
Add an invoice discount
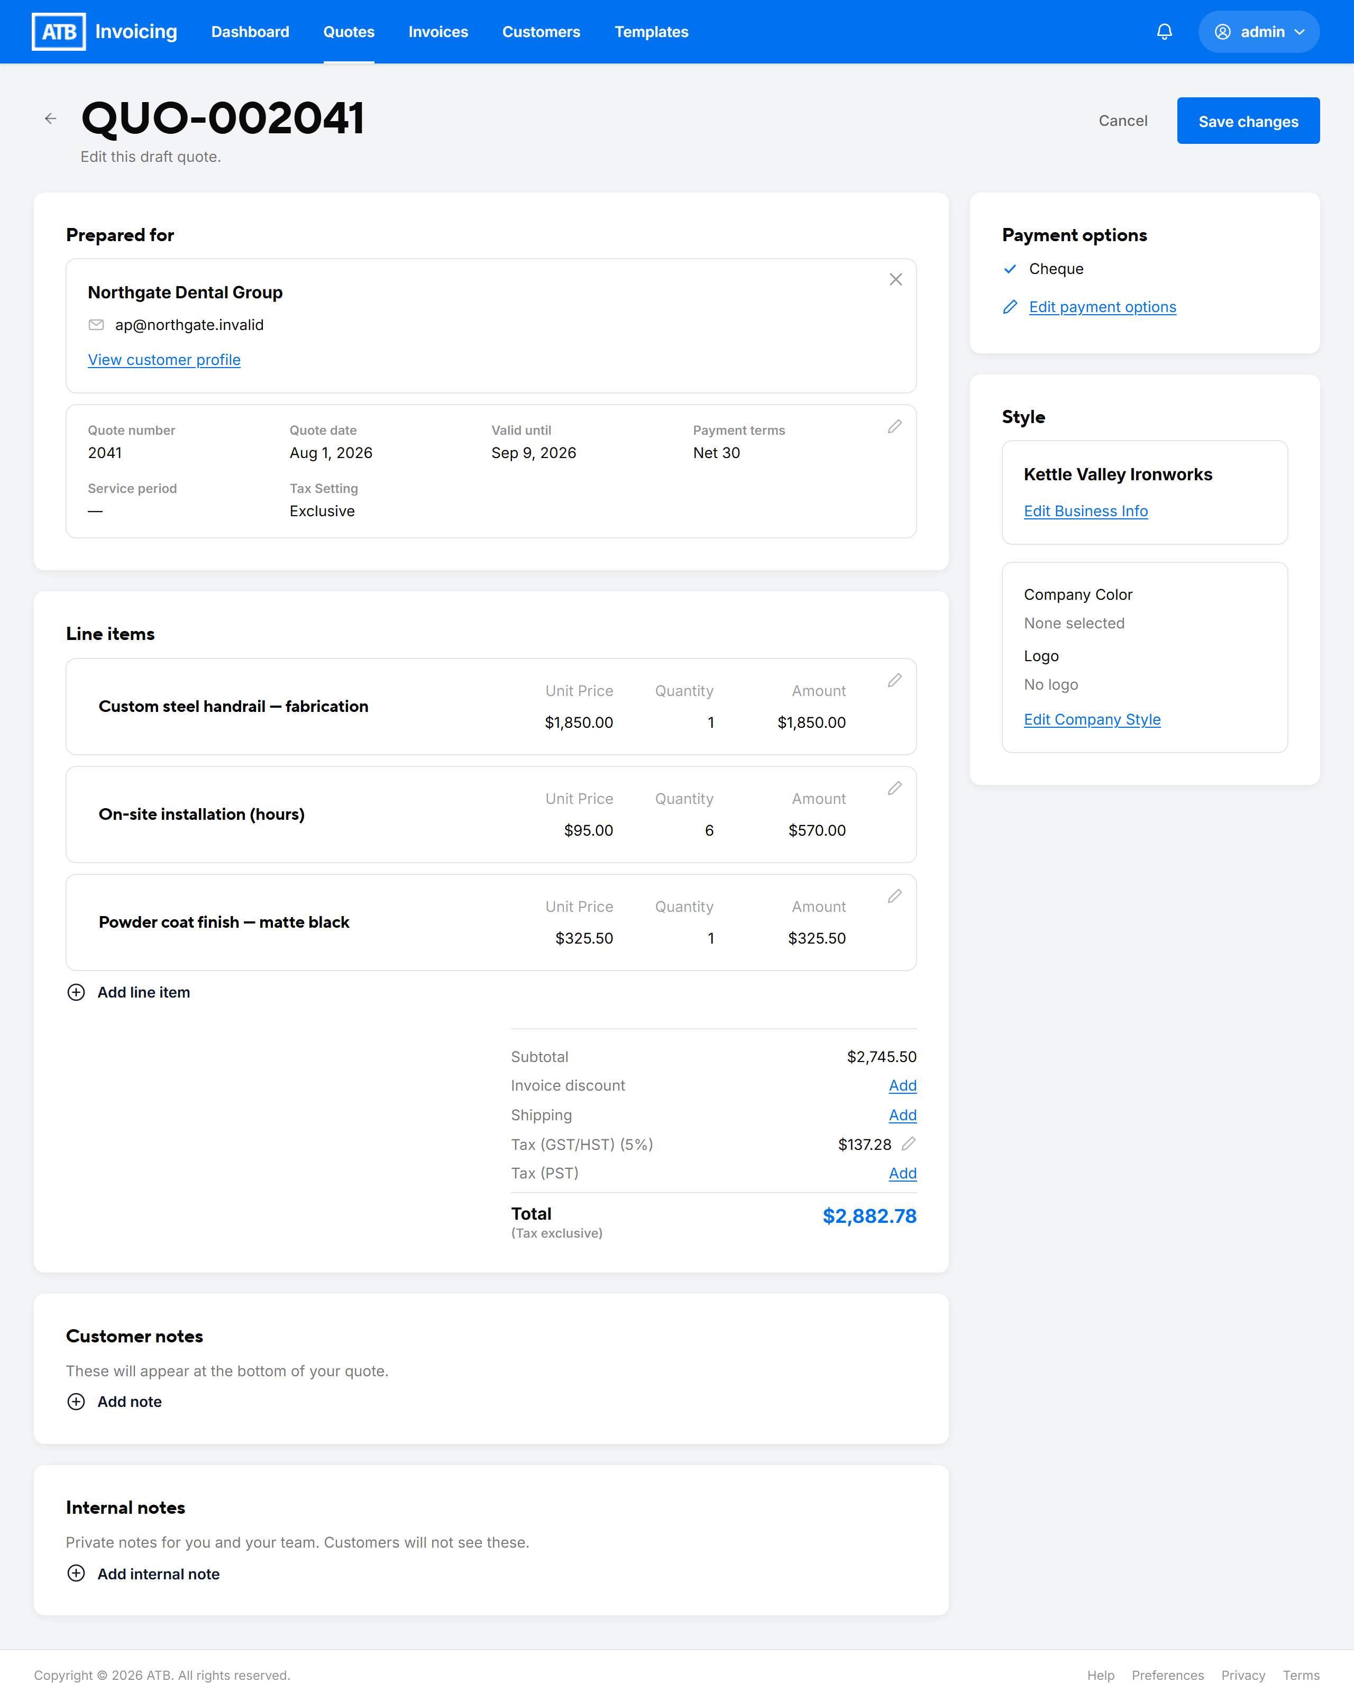pyautogui.click(x=903, y=1086)
